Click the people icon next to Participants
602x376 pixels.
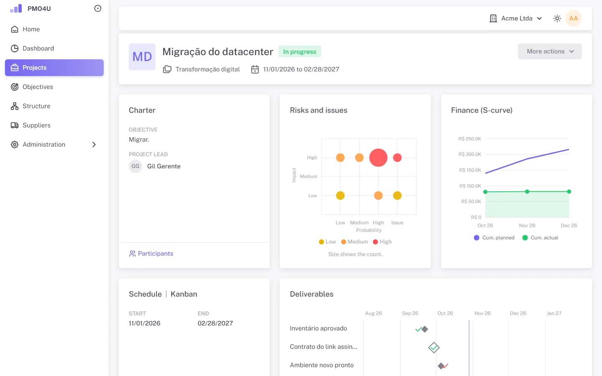133,254
